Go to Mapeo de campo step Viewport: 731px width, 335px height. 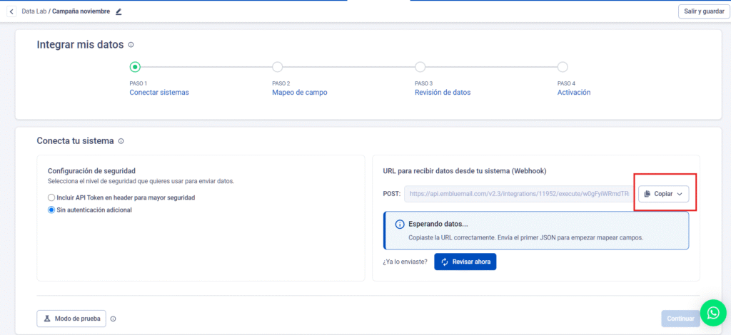[x=299, y=92]
